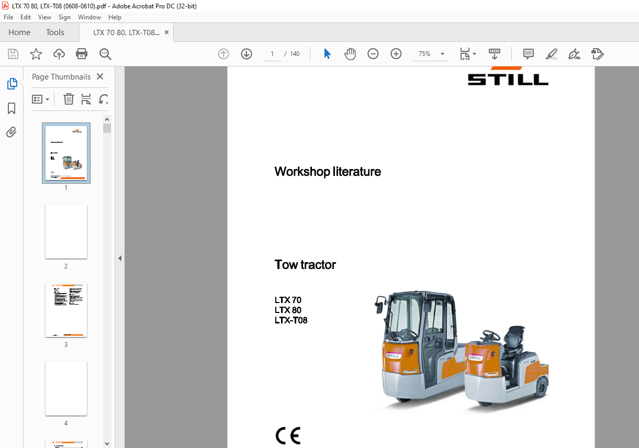Open the Fit page options tool
The image size is (639, 448).
465,54
